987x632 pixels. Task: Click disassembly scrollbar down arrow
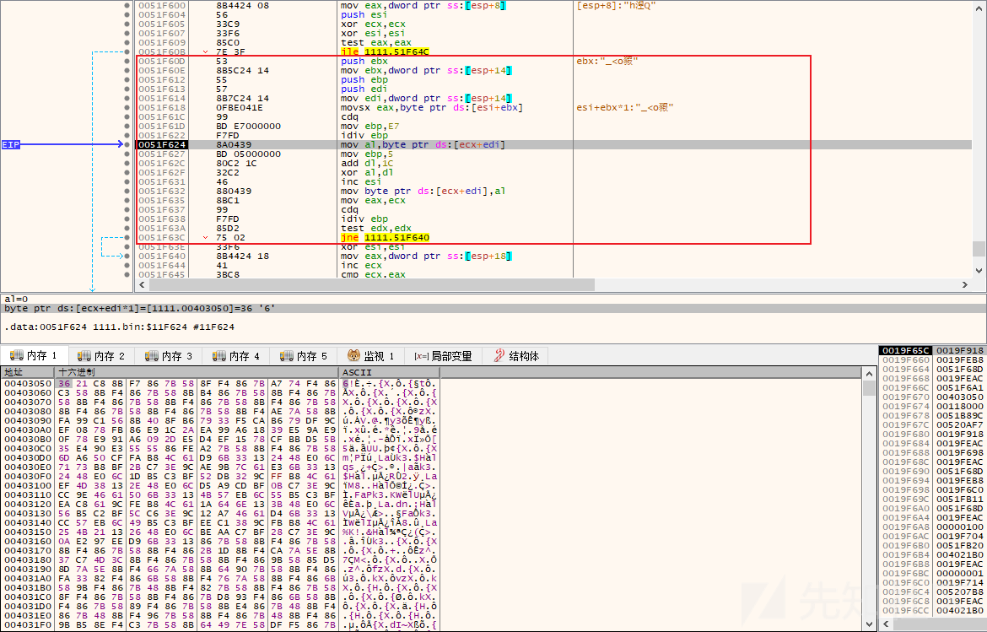979,271
